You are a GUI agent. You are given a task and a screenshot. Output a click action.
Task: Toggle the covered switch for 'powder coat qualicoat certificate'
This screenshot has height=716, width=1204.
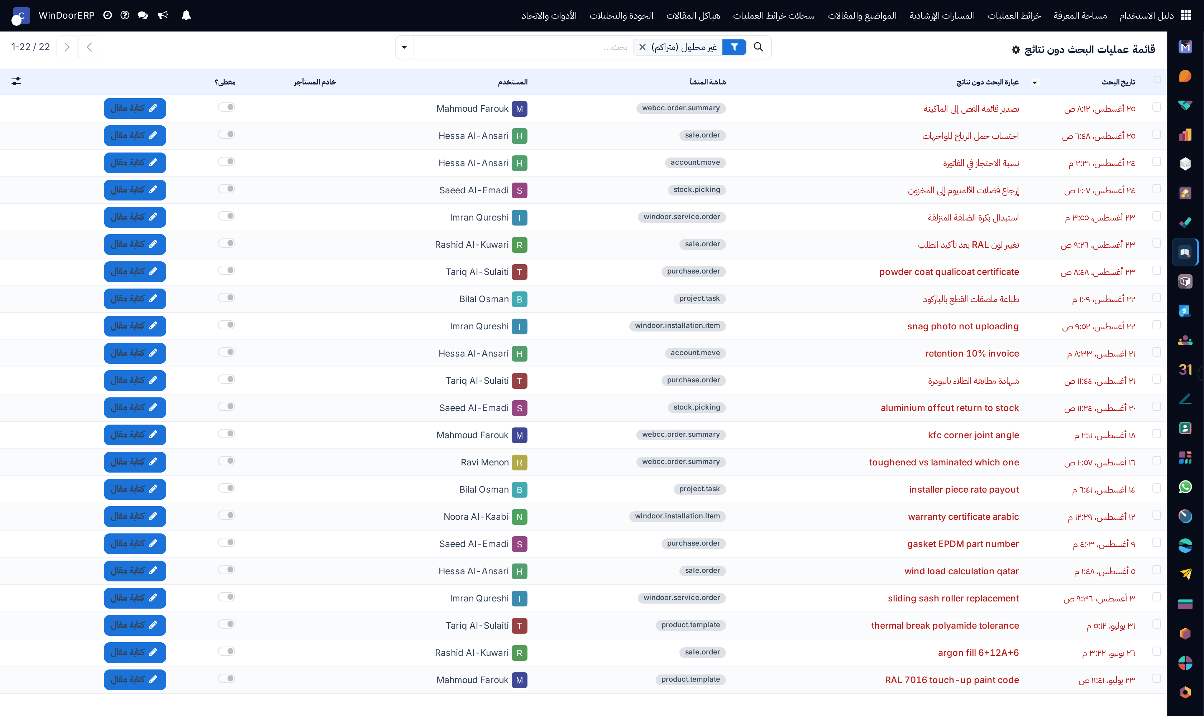tap(226, 270)
